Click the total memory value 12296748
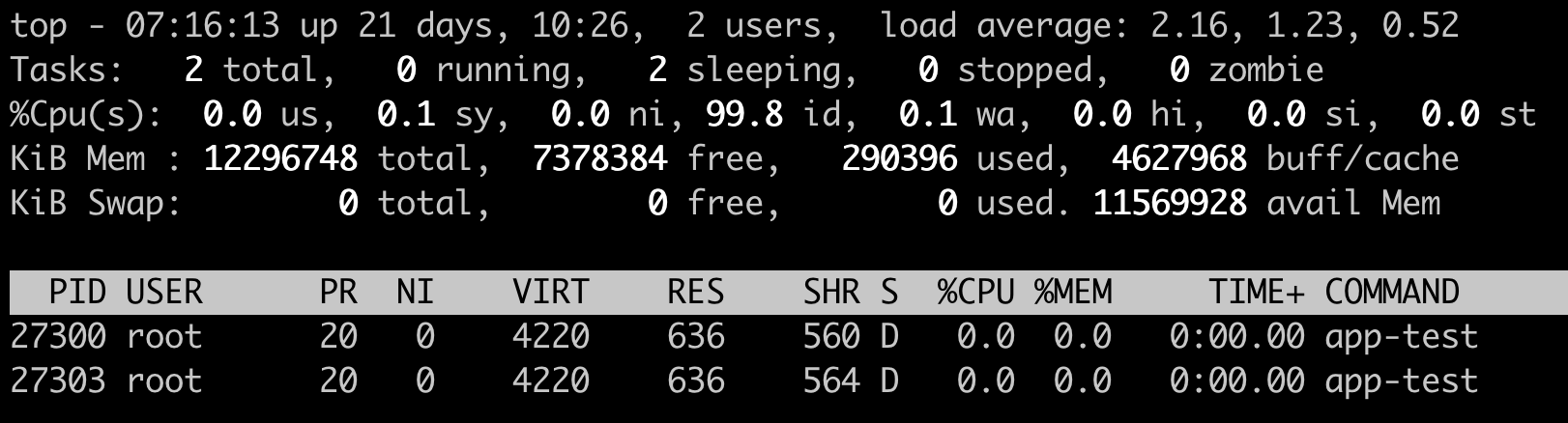1568x423 pixels. click(x=280, y=158)
